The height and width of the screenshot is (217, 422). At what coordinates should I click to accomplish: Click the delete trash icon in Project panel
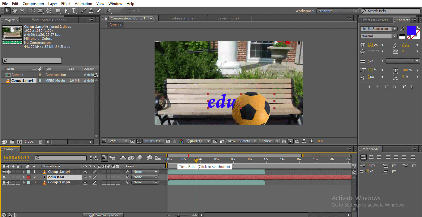[x=40, y=142]
